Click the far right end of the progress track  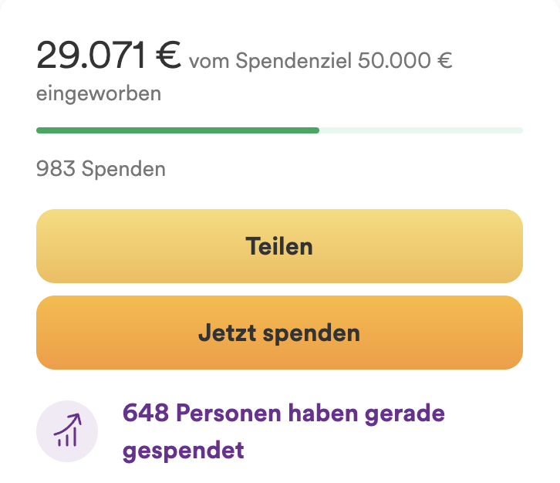point(520,130)
